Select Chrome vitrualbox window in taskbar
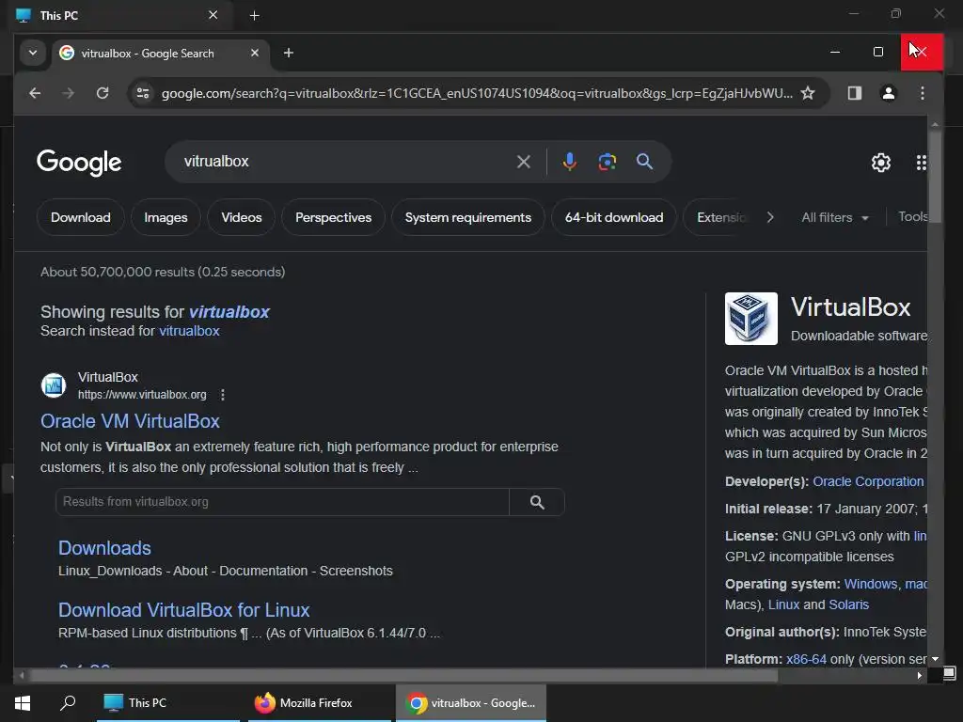The width and height of the screenshot is (963, 722). (x=471, y=703)
